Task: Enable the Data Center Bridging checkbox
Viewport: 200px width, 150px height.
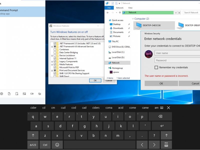Action: pos(55,52)
